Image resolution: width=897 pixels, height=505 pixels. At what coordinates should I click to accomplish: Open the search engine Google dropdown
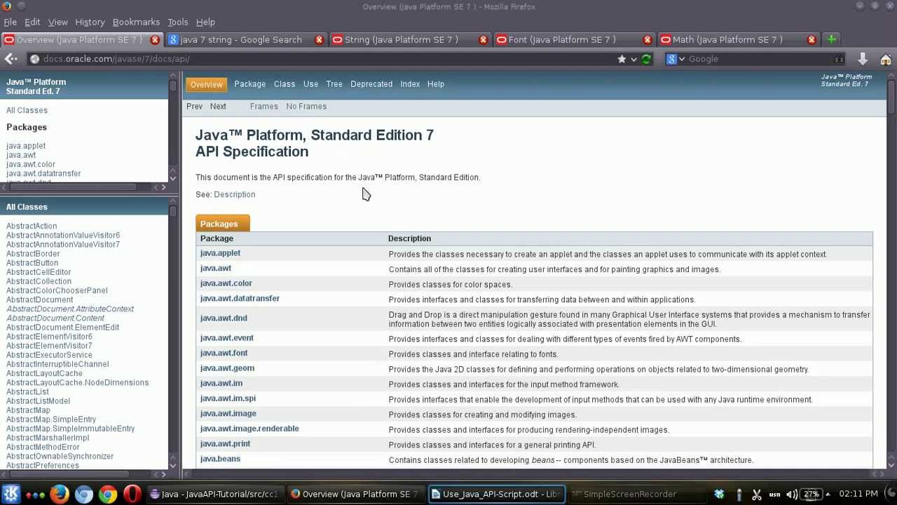coord(676,59)
